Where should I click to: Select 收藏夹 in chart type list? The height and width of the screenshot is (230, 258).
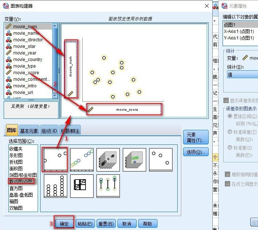coord(16,149)
